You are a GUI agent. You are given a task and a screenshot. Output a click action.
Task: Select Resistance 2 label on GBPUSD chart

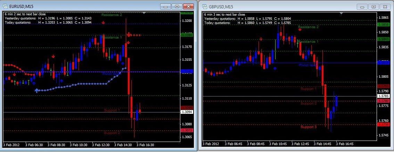click(x=308, y=27)
